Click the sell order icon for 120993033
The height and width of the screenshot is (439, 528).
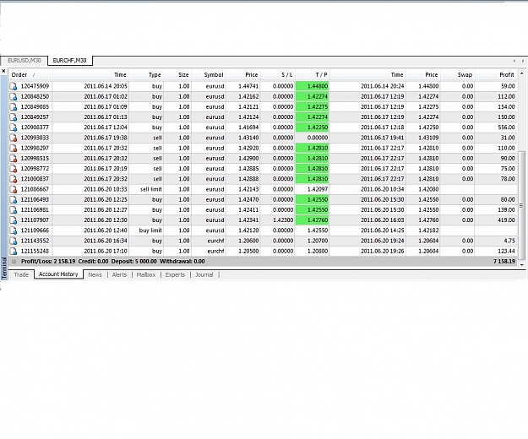pos(14,138)
